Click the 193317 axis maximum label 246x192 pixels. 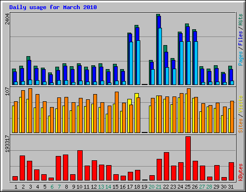tap(7, 144)
